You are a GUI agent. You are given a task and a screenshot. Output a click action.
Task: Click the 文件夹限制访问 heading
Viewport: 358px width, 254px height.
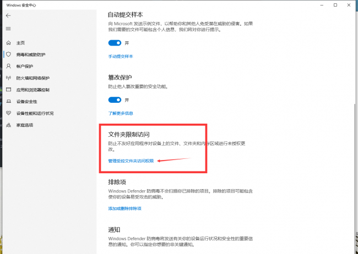[x=129, y=135]
